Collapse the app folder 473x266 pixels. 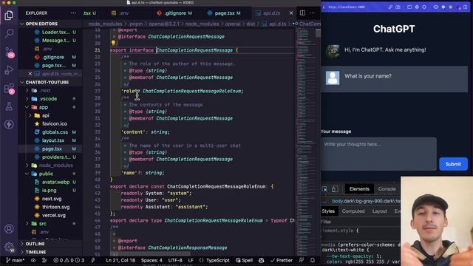[44, 107]
